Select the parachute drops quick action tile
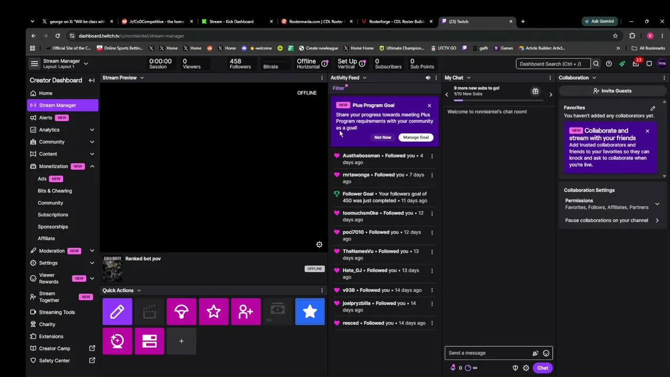This screenshot has width=670, height=377. [181, 312]
